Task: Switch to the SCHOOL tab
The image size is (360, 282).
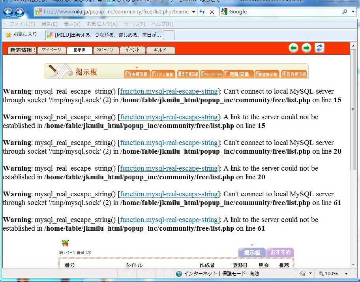Action: click(x=107, y=50)
